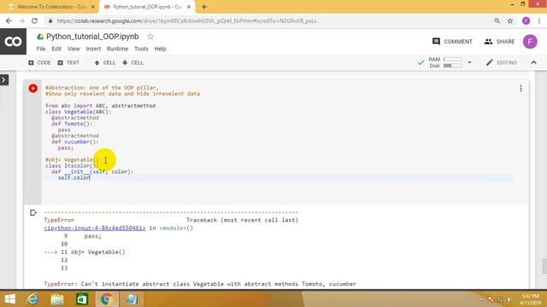547x307 pixels.
Task: Close the Welcome To Colaboratory tab
Action: tap(93, 7)
